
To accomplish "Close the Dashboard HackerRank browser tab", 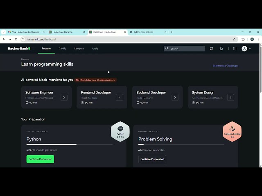I will point(125,32).
